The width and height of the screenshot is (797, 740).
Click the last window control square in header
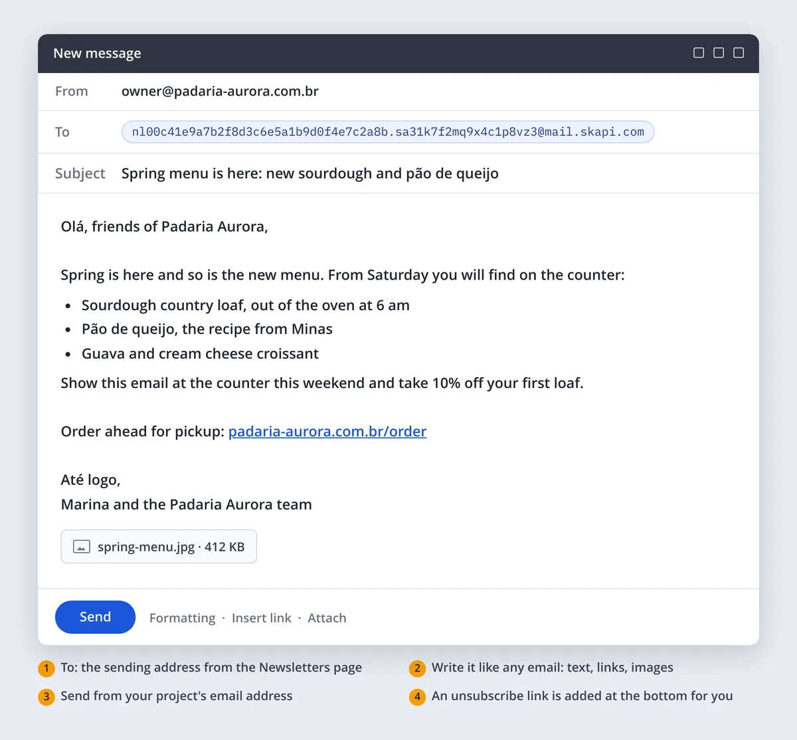[739, 53]
